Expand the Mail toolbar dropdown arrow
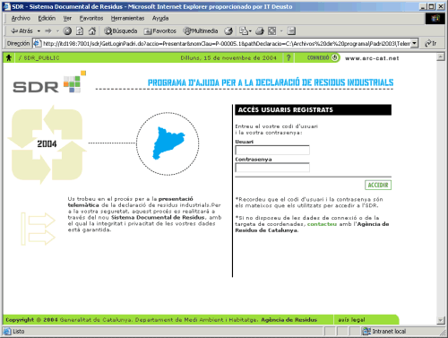Screen dimensions: 448x338 (x=250, y=30)
